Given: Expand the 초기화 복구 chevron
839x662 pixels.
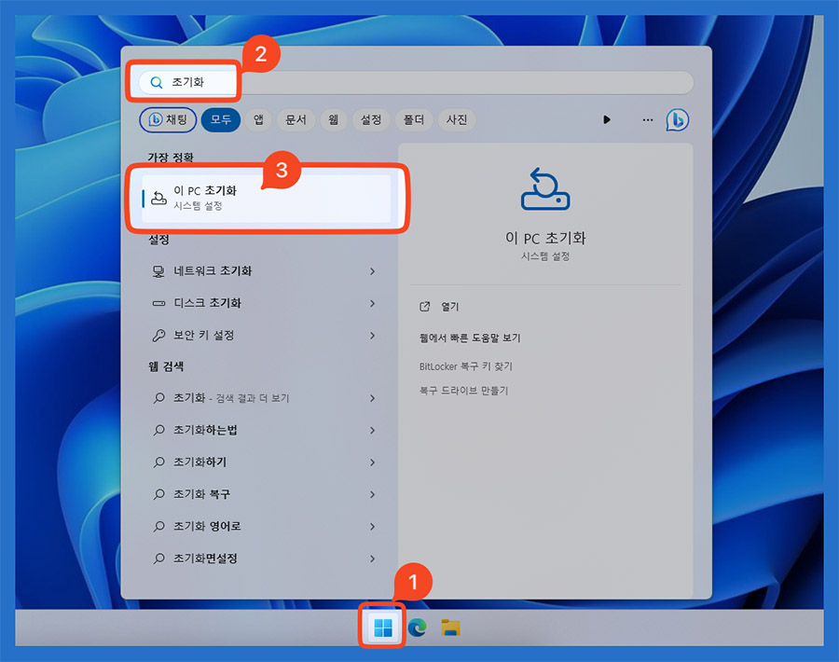Looking at the screenshot, I should click(x=372, y=494).
